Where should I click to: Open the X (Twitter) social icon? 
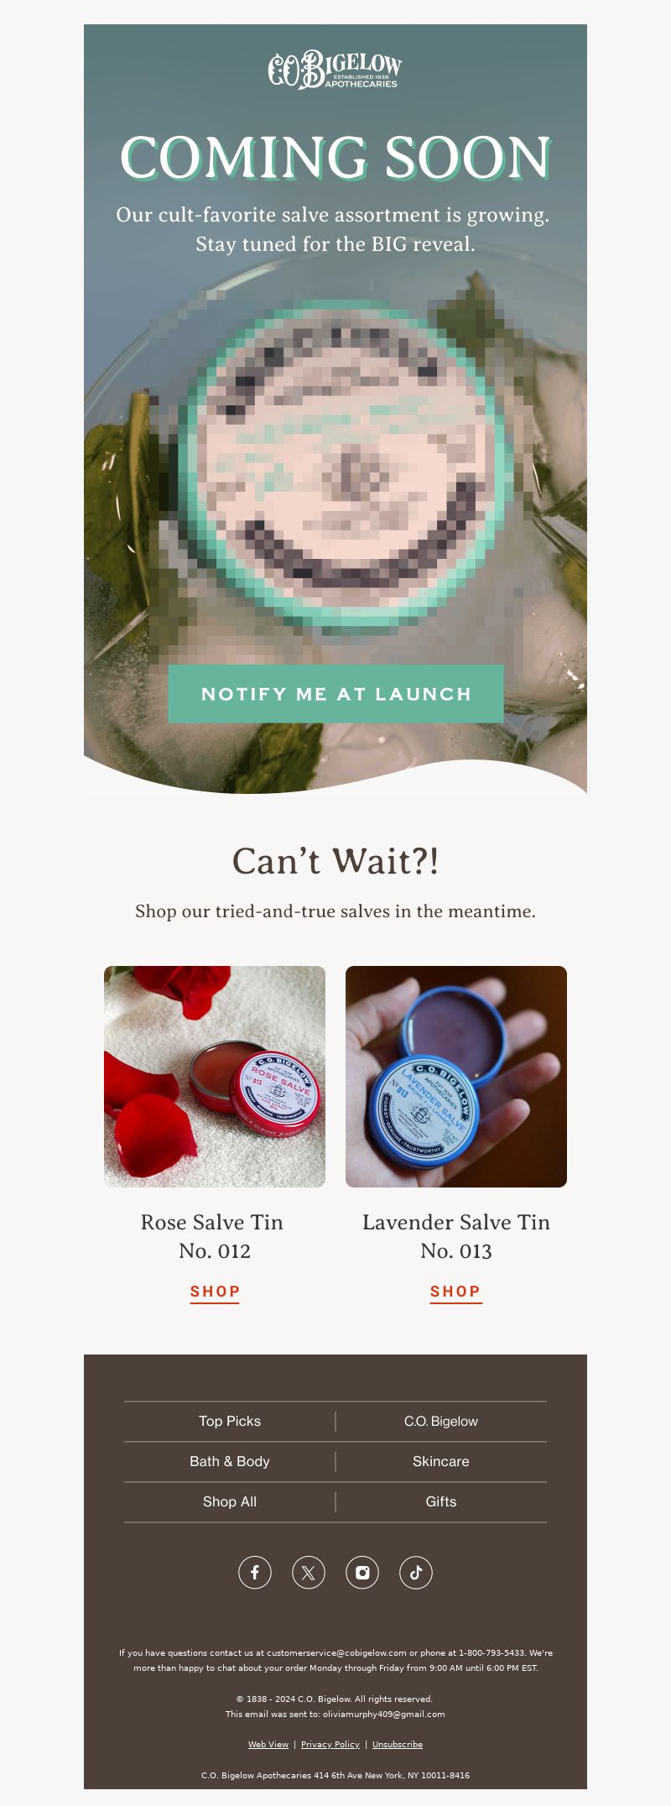click(309, 1572)
